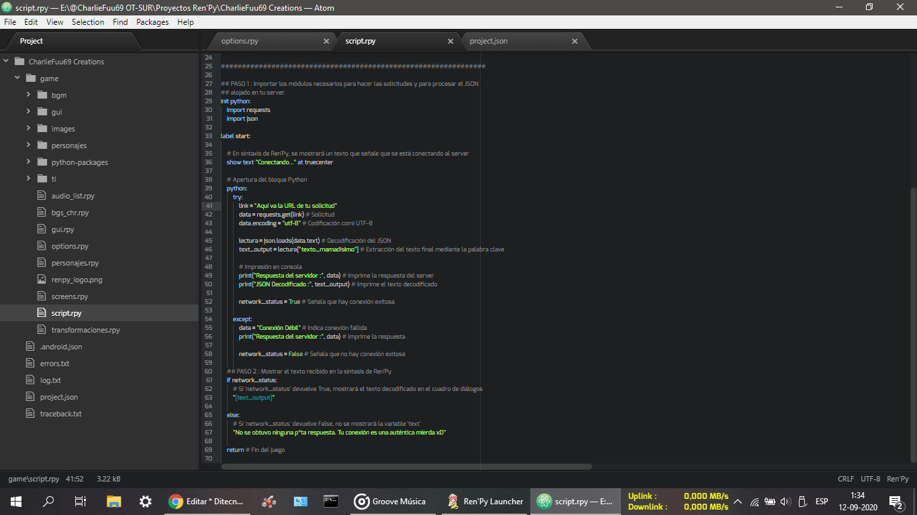Image resolution: width=917 pixels, height=515 pixels.
Task: Click the Ren'Py Launcher taskbar icon
Action: [485, 502]
